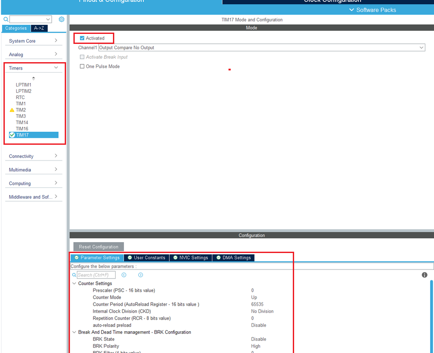Click the parameter search magnifier icon

tap(74, 275)
